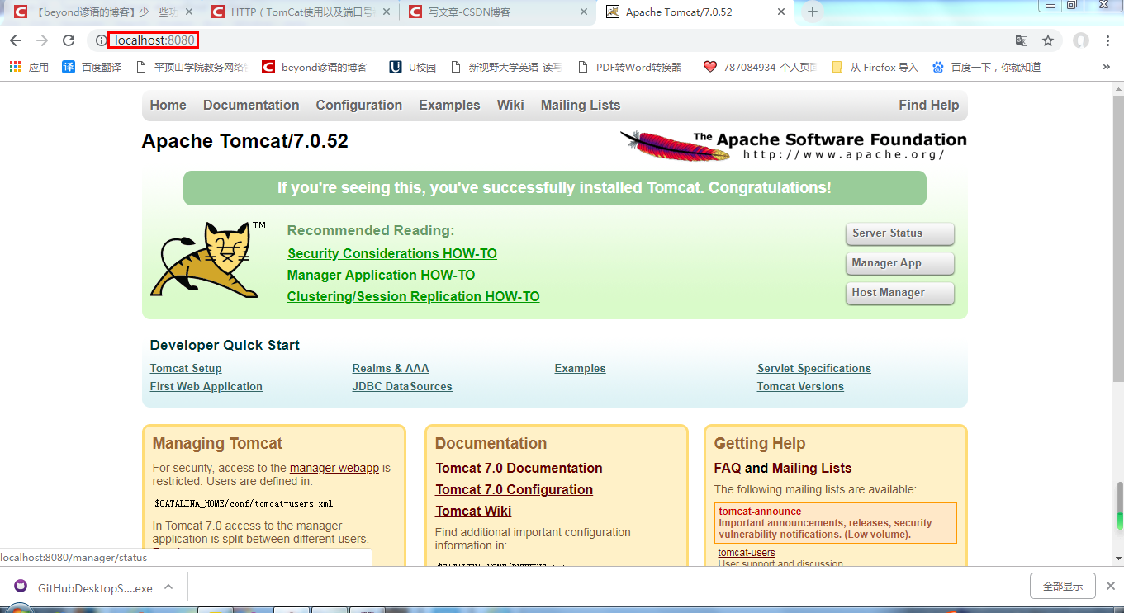Viewport: 1124px width, 613px height.
Task: Open the Host Manager button
Action: click(899, 293)
